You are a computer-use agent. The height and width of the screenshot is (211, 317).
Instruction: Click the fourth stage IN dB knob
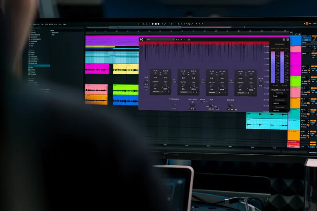(240, 75)
